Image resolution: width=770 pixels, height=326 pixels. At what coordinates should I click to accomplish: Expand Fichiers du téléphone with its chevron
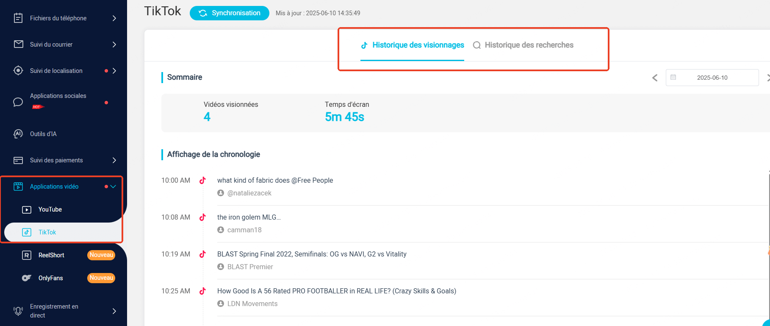point(114,18)
